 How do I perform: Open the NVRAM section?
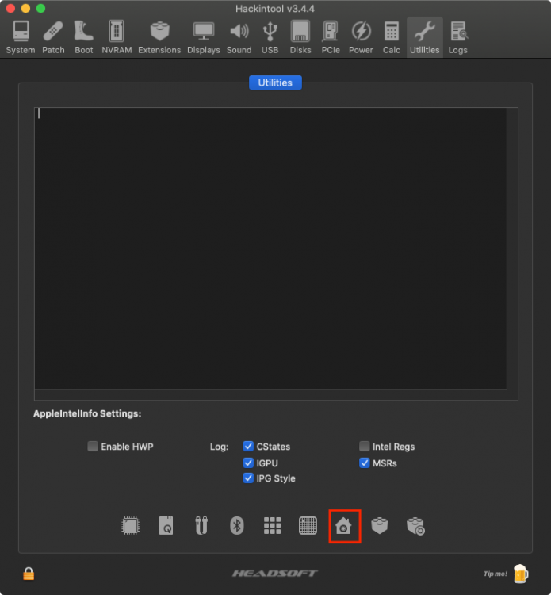pos(117,37)
